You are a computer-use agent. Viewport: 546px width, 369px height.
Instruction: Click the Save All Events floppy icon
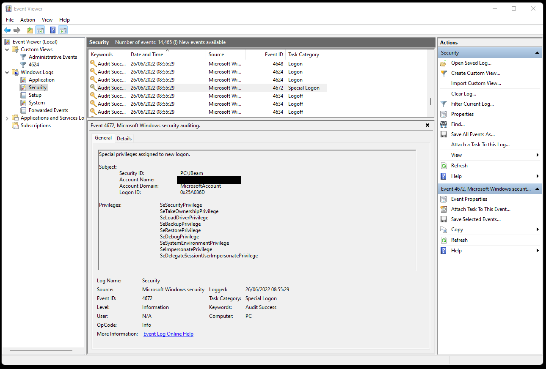tap(444, 134)
